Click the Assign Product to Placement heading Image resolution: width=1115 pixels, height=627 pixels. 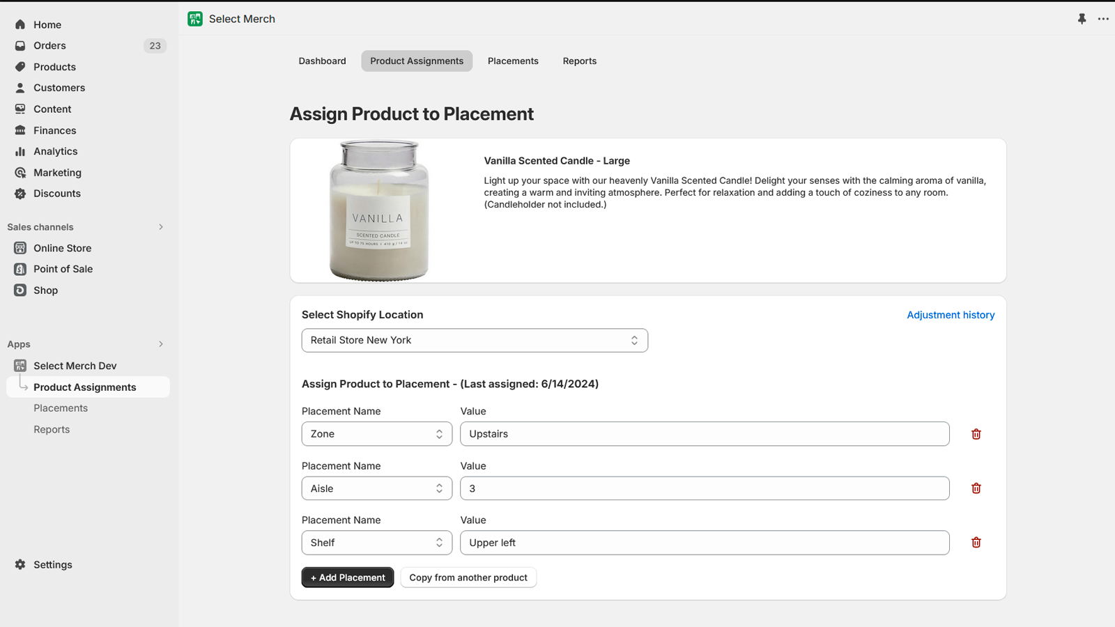[x=411, y=114]
